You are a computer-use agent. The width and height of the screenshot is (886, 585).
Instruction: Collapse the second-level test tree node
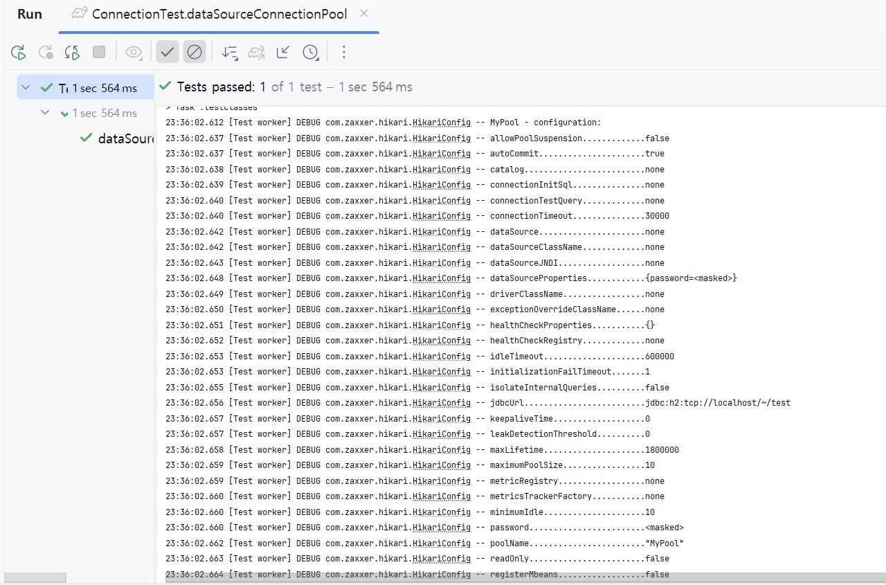[x=45, y=113]
